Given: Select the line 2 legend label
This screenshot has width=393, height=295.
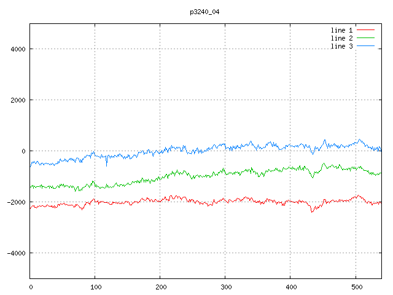Looking at the screenshot, I should pyautogui.click(x=341, y=38).
